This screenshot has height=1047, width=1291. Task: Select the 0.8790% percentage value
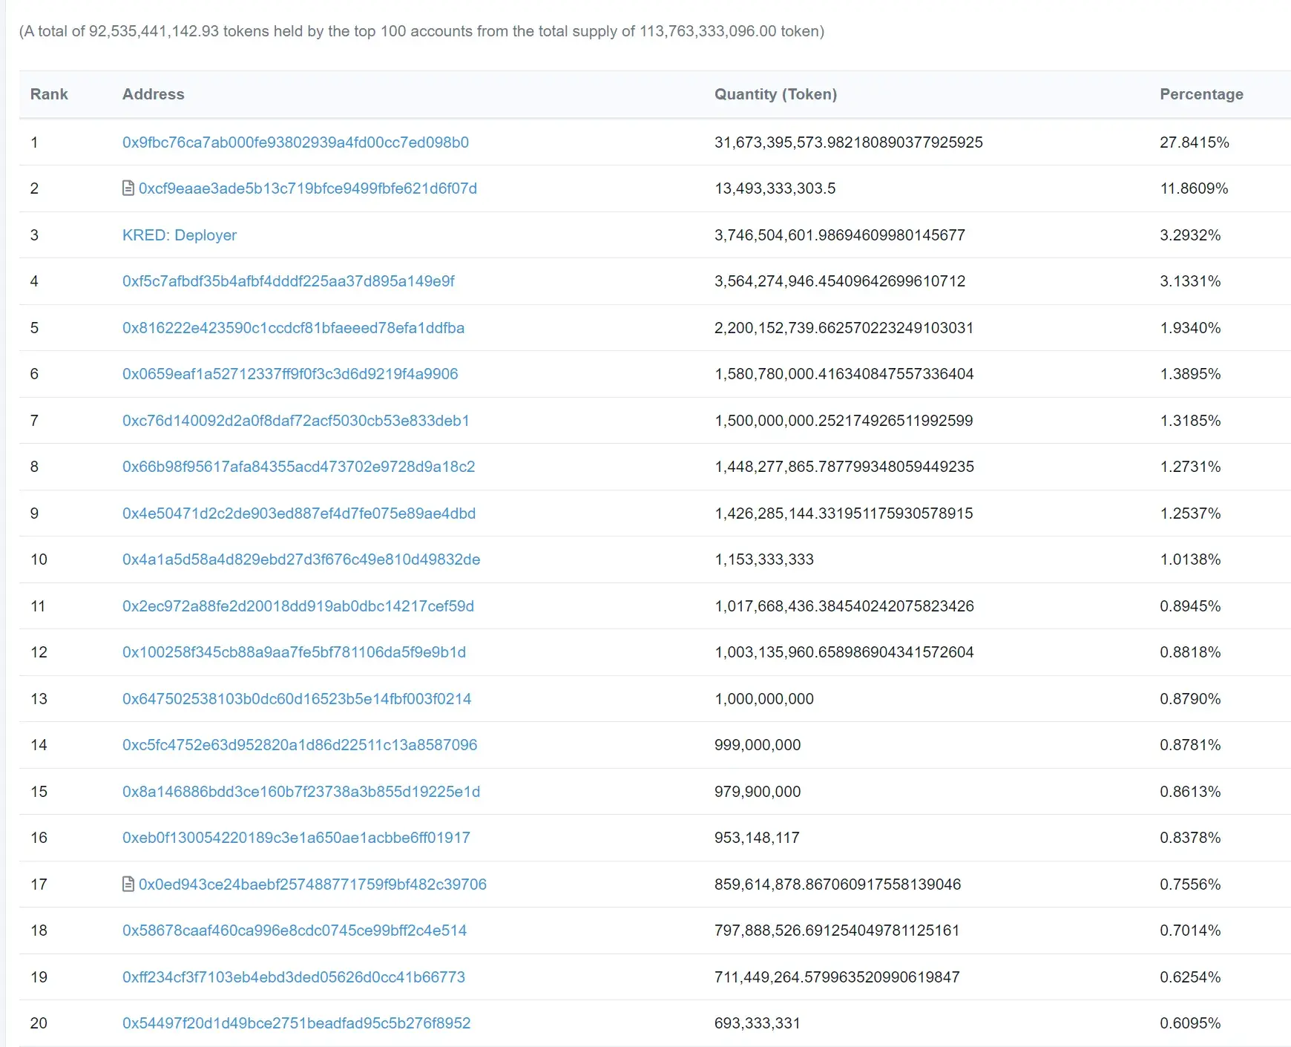click(1190, 698)
